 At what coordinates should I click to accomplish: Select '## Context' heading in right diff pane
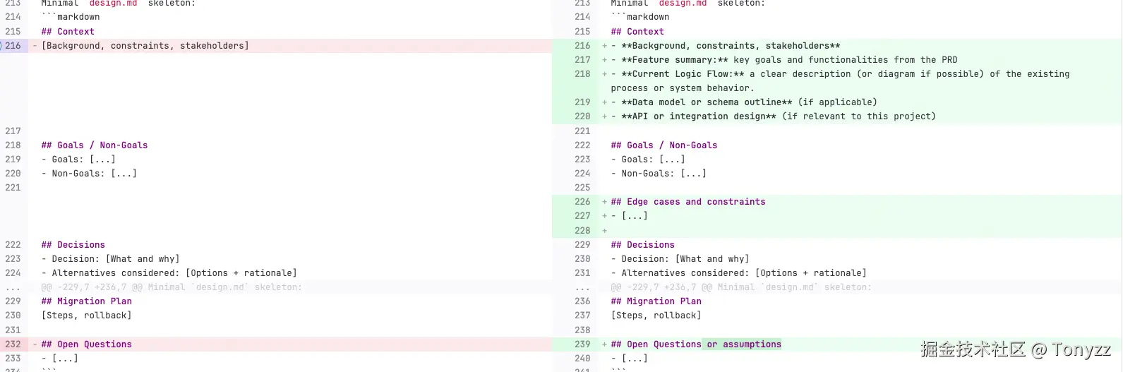637,32
